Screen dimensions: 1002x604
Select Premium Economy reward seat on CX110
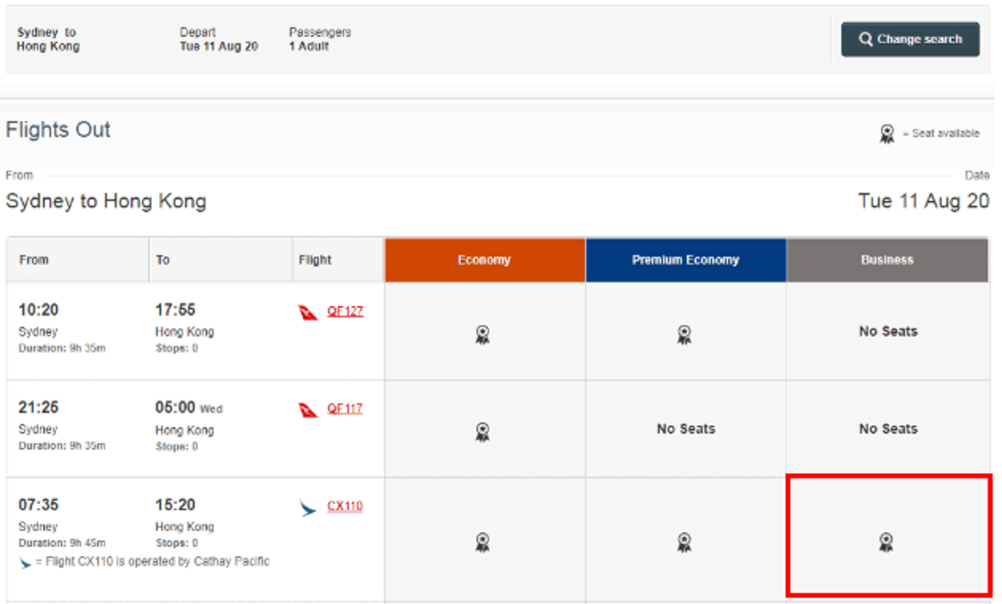click(x=684, y=543)
